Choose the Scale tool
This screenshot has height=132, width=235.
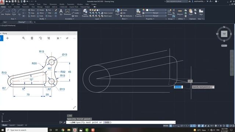[40, 16]
